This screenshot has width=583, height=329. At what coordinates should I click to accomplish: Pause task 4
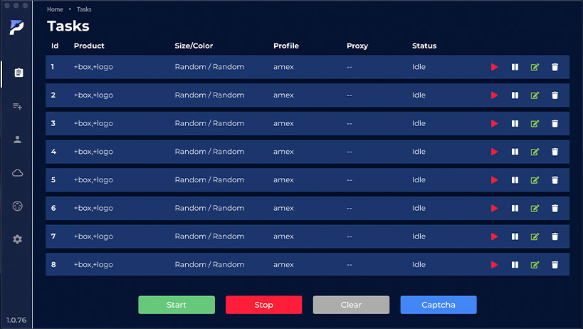coord(515,152)
